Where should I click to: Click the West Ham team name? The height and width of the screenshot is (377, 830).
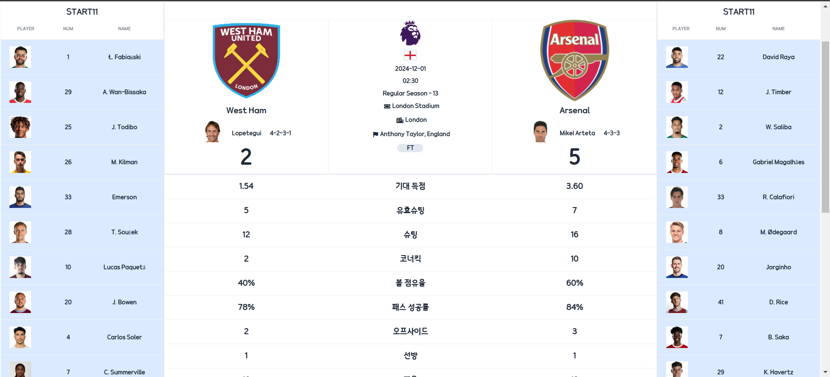(x=246, y=110)
